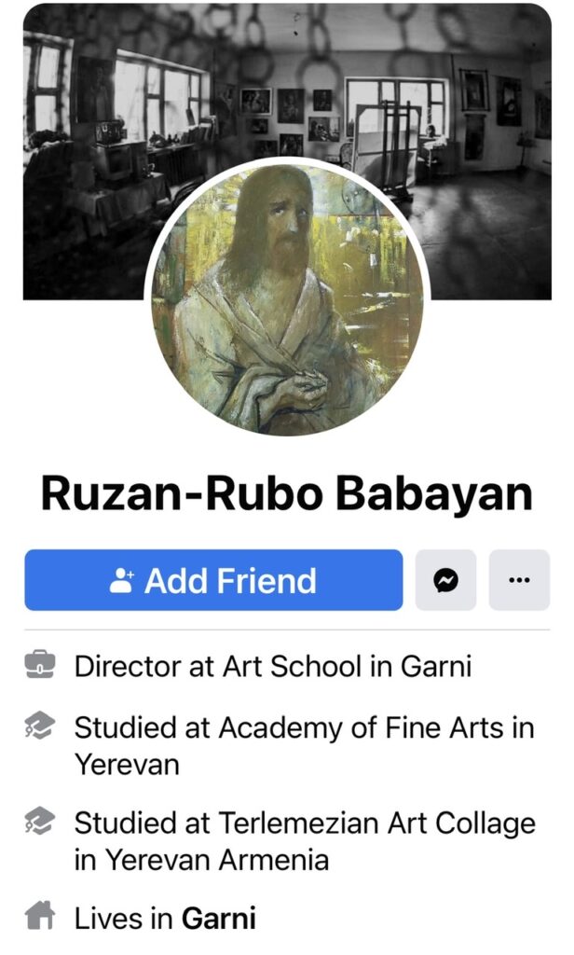Click the Yerevan text under Academy entry
The height and width of the screenshot is (955, 574).
pyautogui.click(x=128, y=764)
